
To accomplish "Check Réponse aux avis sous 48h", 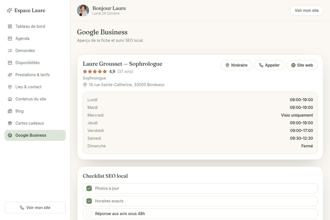I will pos(89,214).
